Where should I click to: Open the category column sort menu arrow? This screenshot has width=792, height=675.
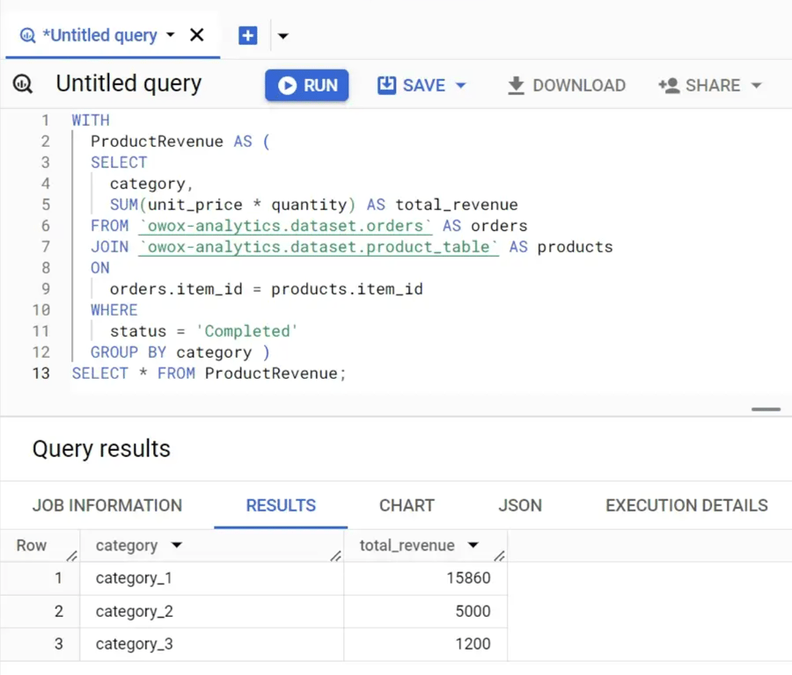pyautogui.click(x=176, y=545)
